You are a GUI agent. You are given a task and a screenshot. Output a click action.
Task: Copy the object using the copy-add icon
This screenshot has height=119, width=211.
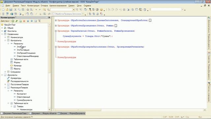[20, 21]
